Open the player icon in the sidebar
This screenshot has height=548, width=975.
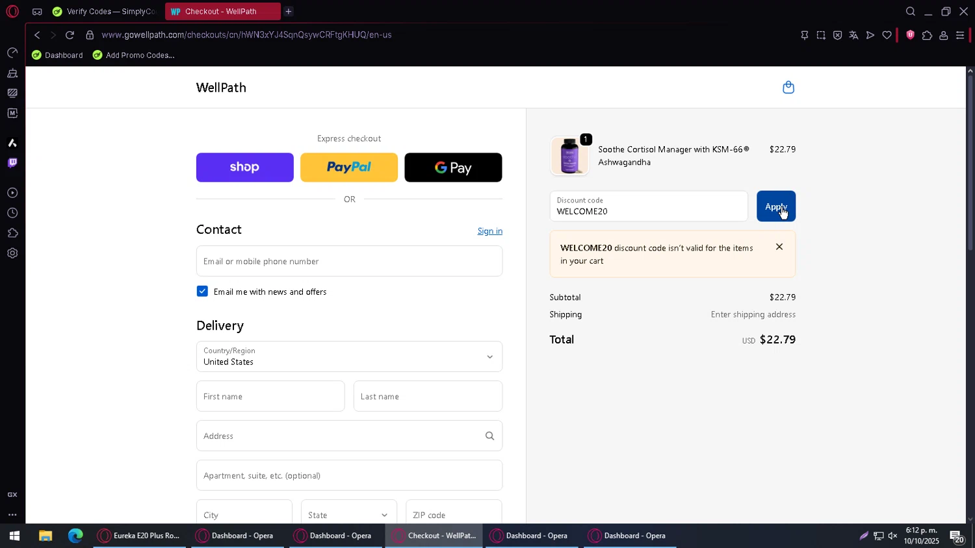[12, 193]
